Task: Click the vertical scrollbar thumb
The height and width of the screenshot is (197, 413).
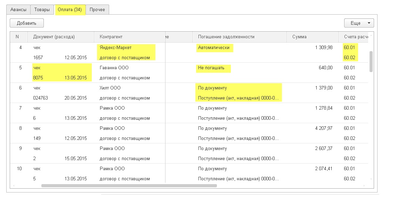Action: tap(371, 62)
